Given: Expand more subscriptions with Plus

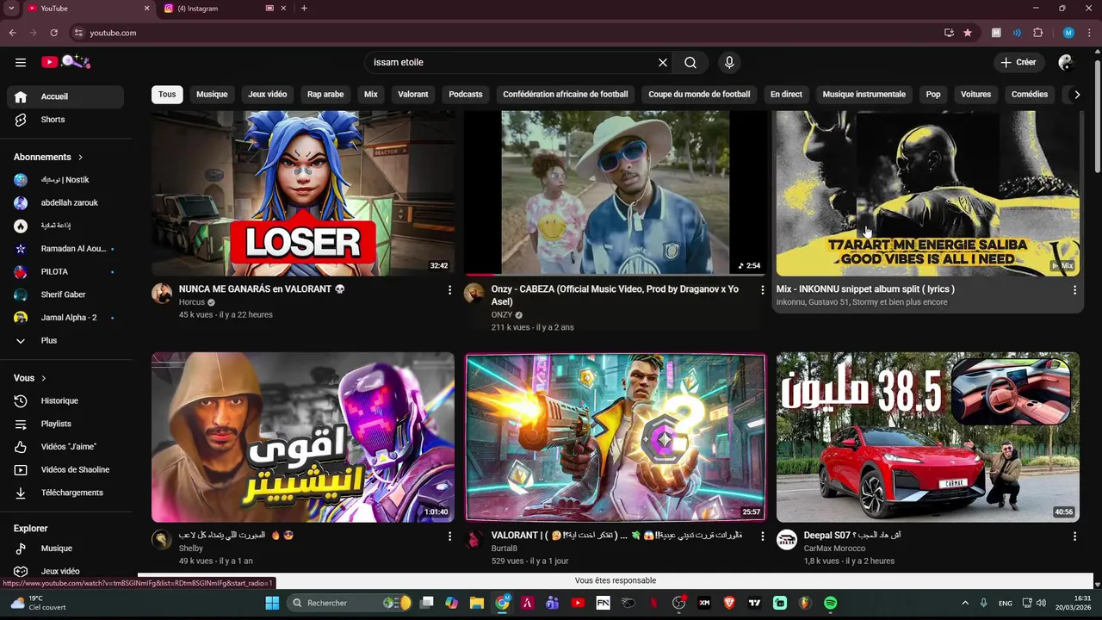Looking at the screenshot, I should (x=65, y=340).
